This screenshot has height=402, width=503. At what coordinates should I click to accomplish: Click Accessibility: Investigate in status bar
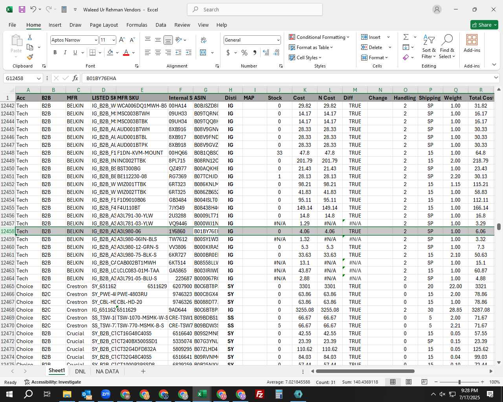[x=53, y=382]
